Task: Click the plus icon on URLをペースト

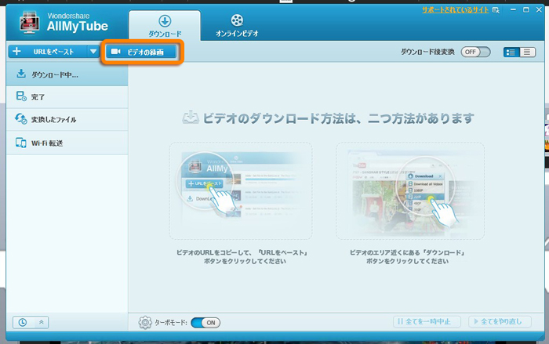Action: pyautogui.click(x=16, y=52)
